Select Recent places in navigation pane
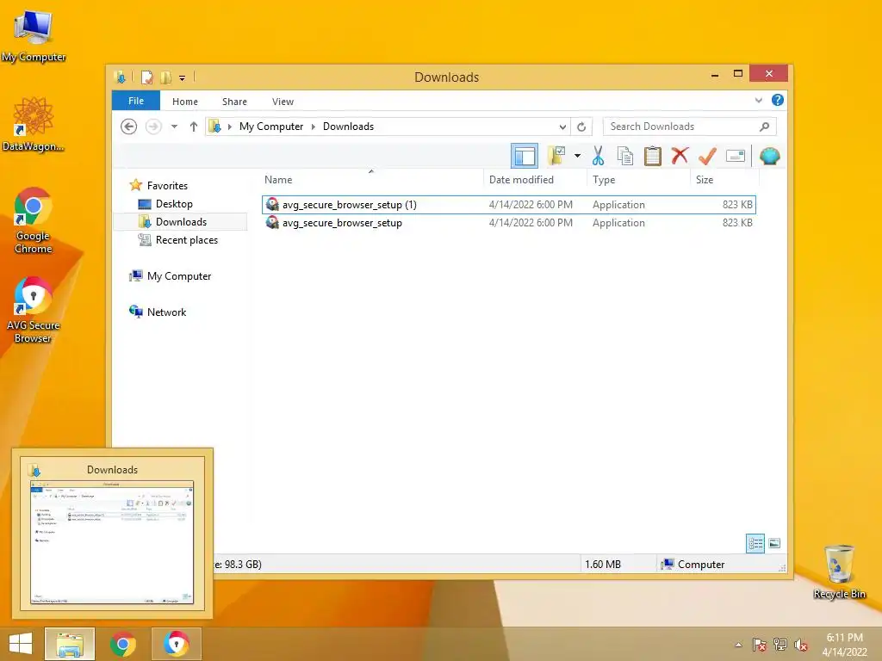Viewport: 882px width, 661px height. [x=187, y=240]
